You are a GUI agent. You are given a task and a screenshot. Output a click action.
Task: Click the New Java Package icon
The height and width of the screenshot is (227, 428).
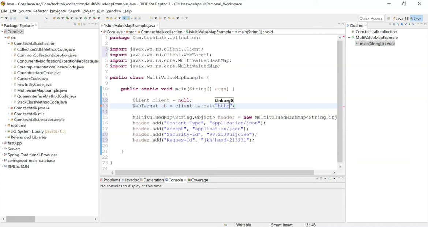(54, 18)
